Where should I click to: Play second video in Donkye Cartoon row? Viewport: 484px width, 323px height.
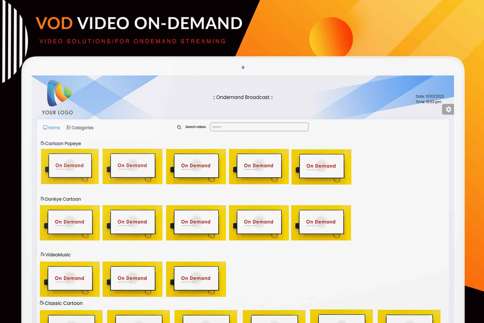(132, 223)
